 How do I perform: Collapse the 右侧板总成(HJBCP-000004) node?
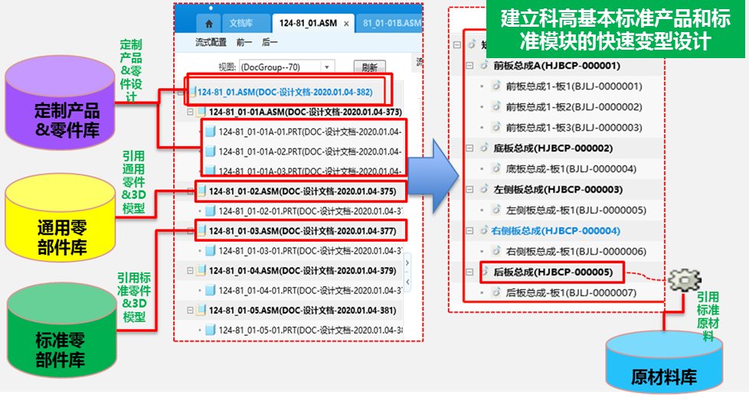(x=469, y=230)
